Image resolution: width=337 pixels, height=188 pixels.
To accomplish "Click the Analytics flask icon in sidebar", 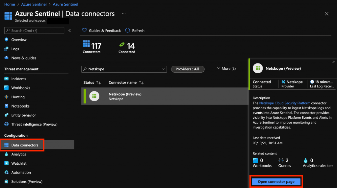I will [7, 154].
